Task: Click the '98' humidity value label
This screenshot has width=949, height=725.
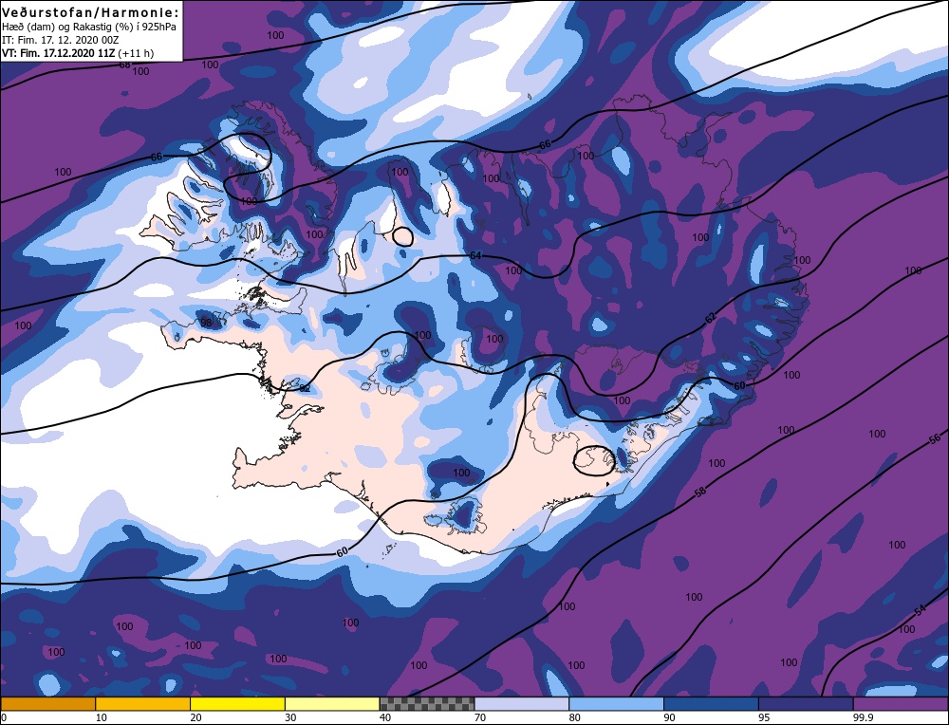Action: coord(206,323)
